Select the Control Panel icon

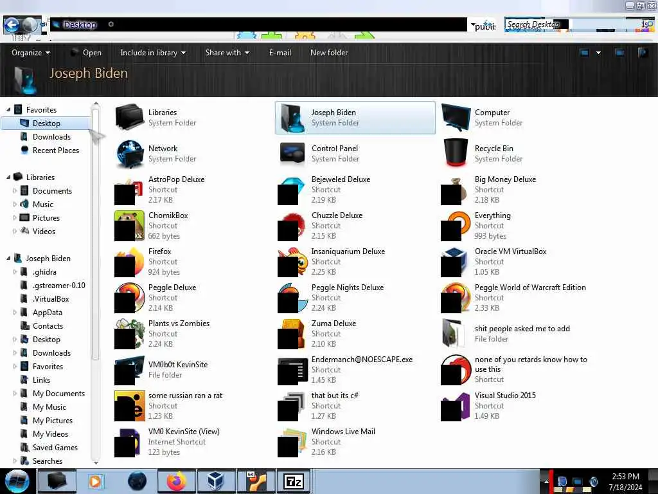pos(292,154)
